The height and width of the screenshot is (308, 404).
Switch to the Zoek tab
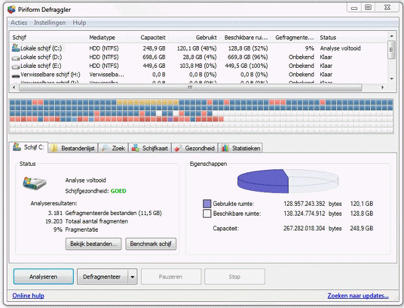pyautogui.click(x=113, y=148)
